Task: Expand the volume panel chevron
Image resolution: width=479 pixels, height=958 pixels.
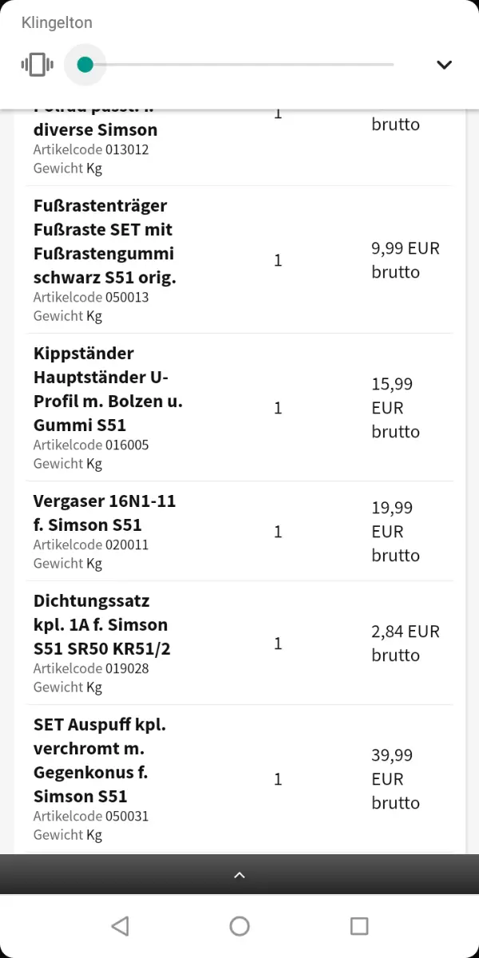Action: click(445, 65)
